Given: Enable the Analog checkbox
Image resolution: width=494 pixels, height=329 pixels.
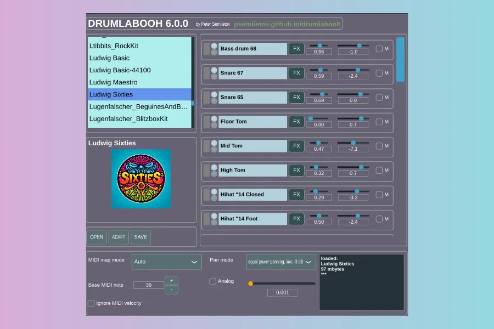Looking at the screenshot, I should coord(213,281).
